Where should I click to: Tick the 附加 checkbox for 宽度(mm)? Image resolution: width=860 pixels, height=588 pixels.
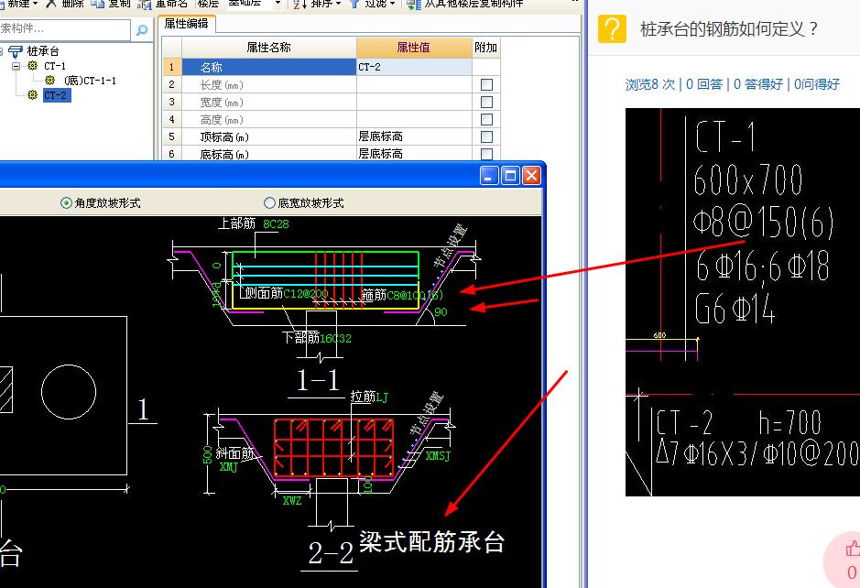(x=486, y=102)
